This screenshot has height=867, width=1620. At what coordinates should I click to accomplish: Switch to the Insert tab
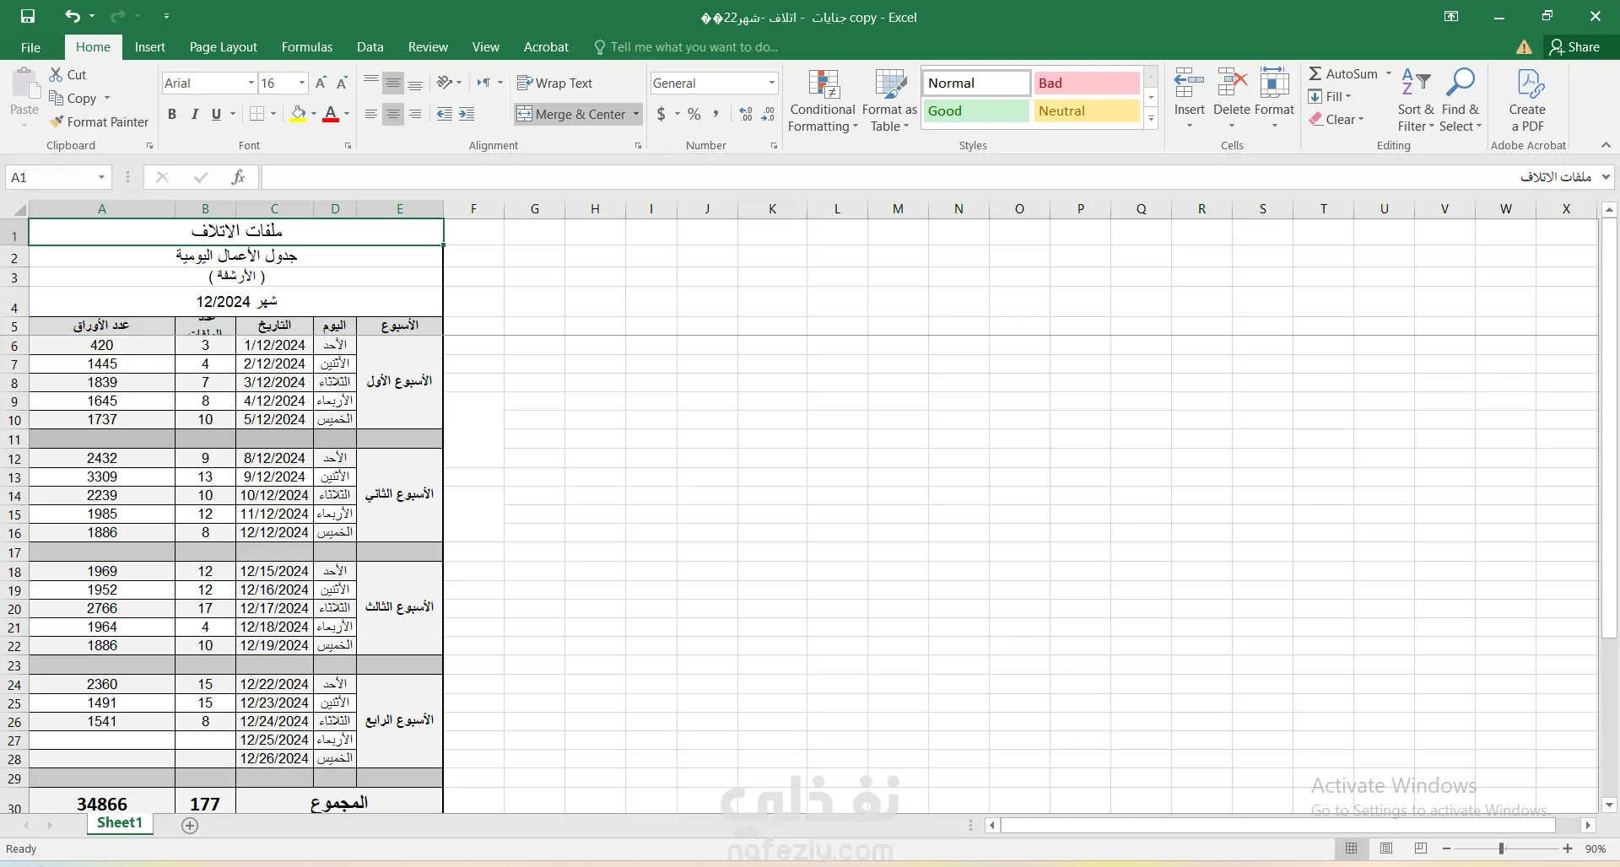coord(150,47)
